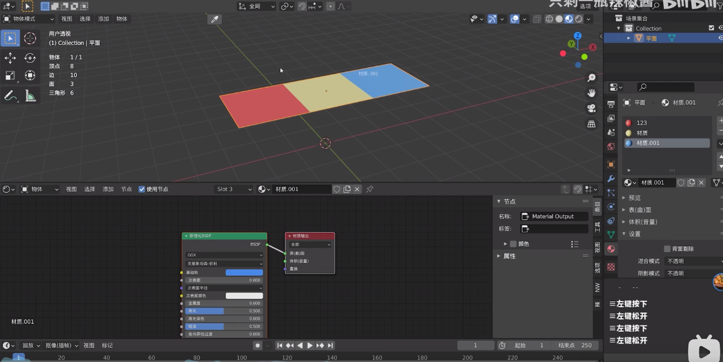Jump to the animation start frame
723x362 pixels.
pyautogui.click(x=280, y=345)
